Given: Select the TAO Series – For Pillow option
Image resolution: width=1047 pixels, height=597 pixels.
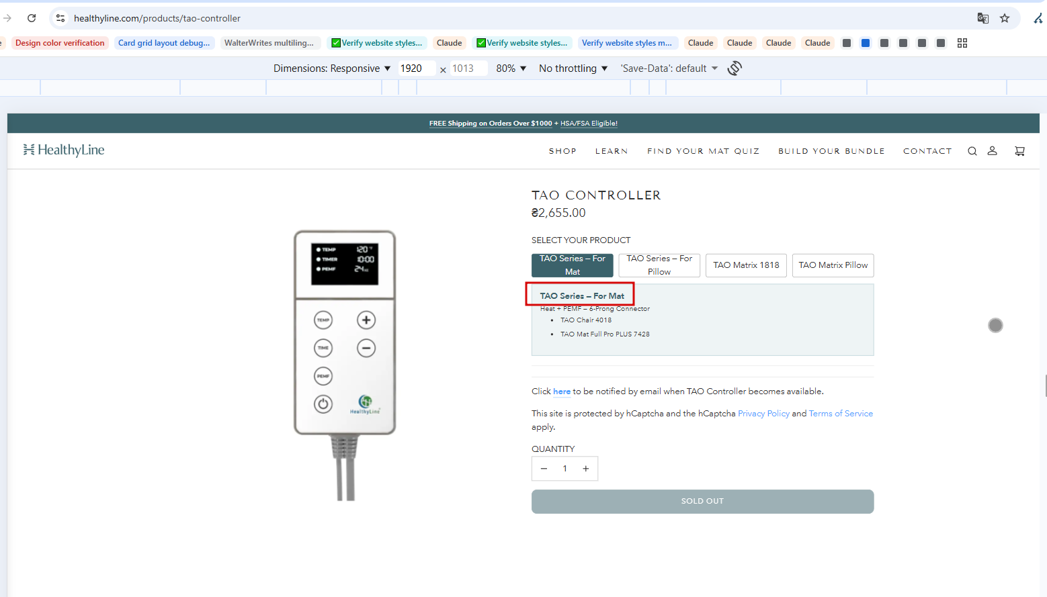Looking at the screenshot, I should (659, 265).
